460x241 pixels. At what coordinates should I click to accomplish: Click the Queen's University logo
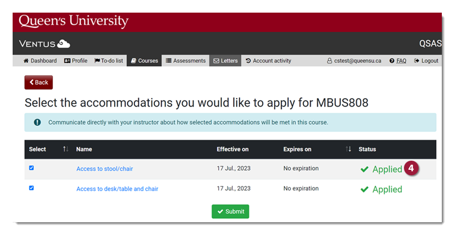coord(74,21)
